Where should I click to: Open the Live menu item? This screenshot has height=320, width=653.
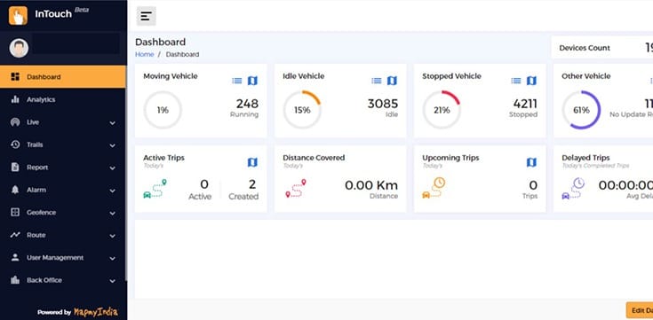[x=63, y=122]
